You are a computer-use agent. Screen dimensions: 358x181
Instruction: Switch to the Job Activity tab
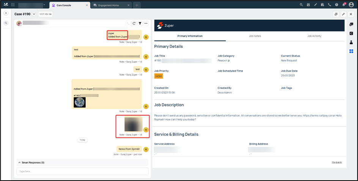314,36
